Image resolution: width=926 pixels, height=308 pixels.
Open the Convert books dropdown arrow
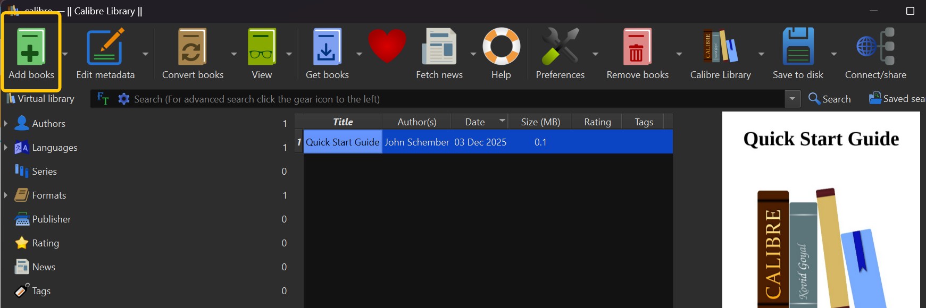pos(234,54)
